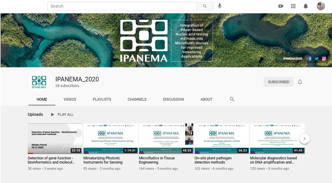The height and width of the screenshot is (183, 332).
Task: Open the Uploads section heading
Action: pos(35,114)
